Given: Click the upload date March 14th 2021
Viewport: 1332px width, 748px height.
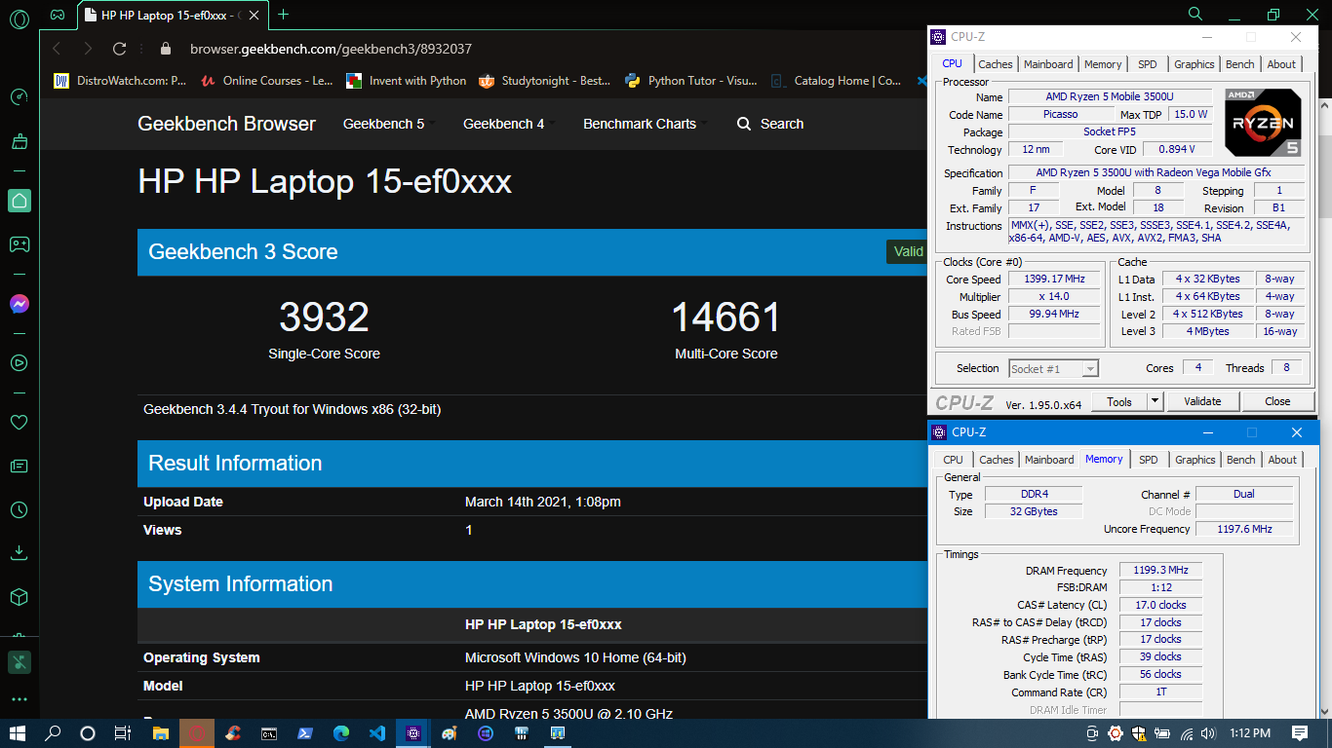Looking at the screenshot, I should 542,502.
